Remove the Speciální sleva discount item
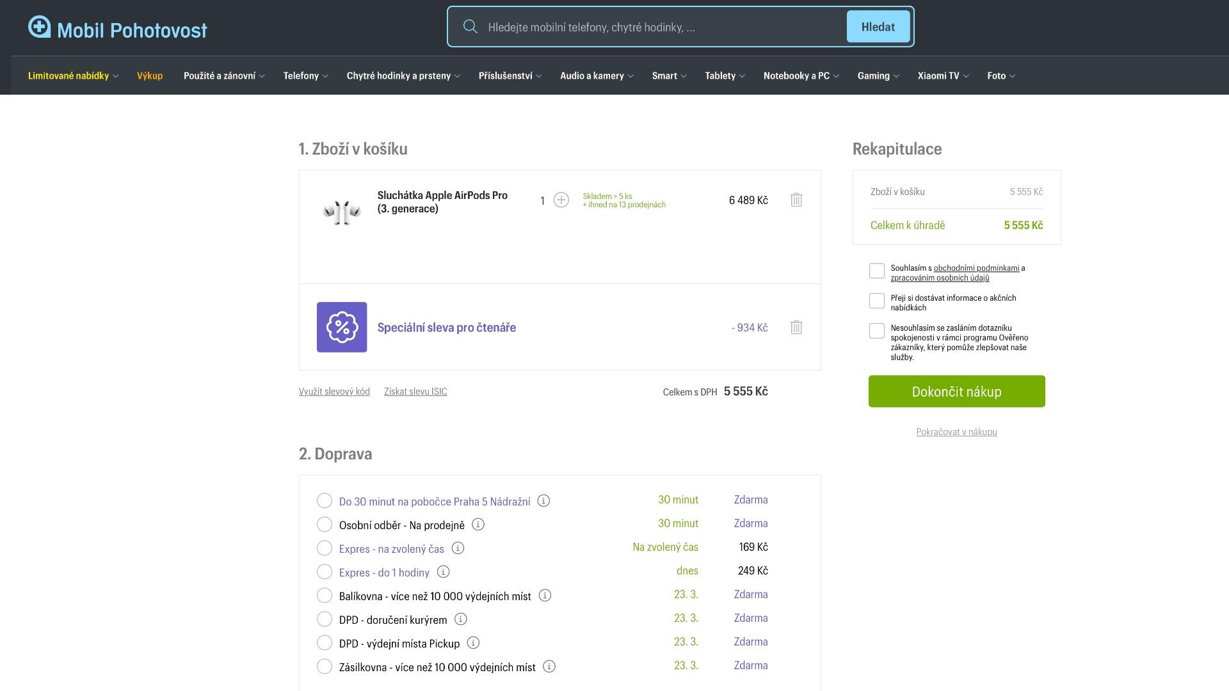The height and width of the screenshot is (691, 1229). [796, 328]
